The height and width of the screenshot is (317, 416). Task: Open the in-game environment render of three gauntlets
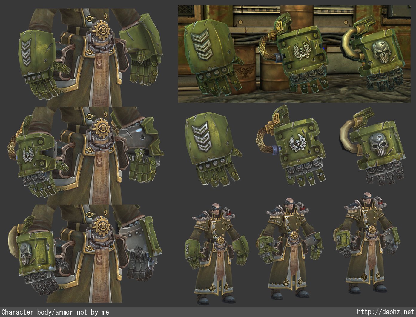point(294,54)
